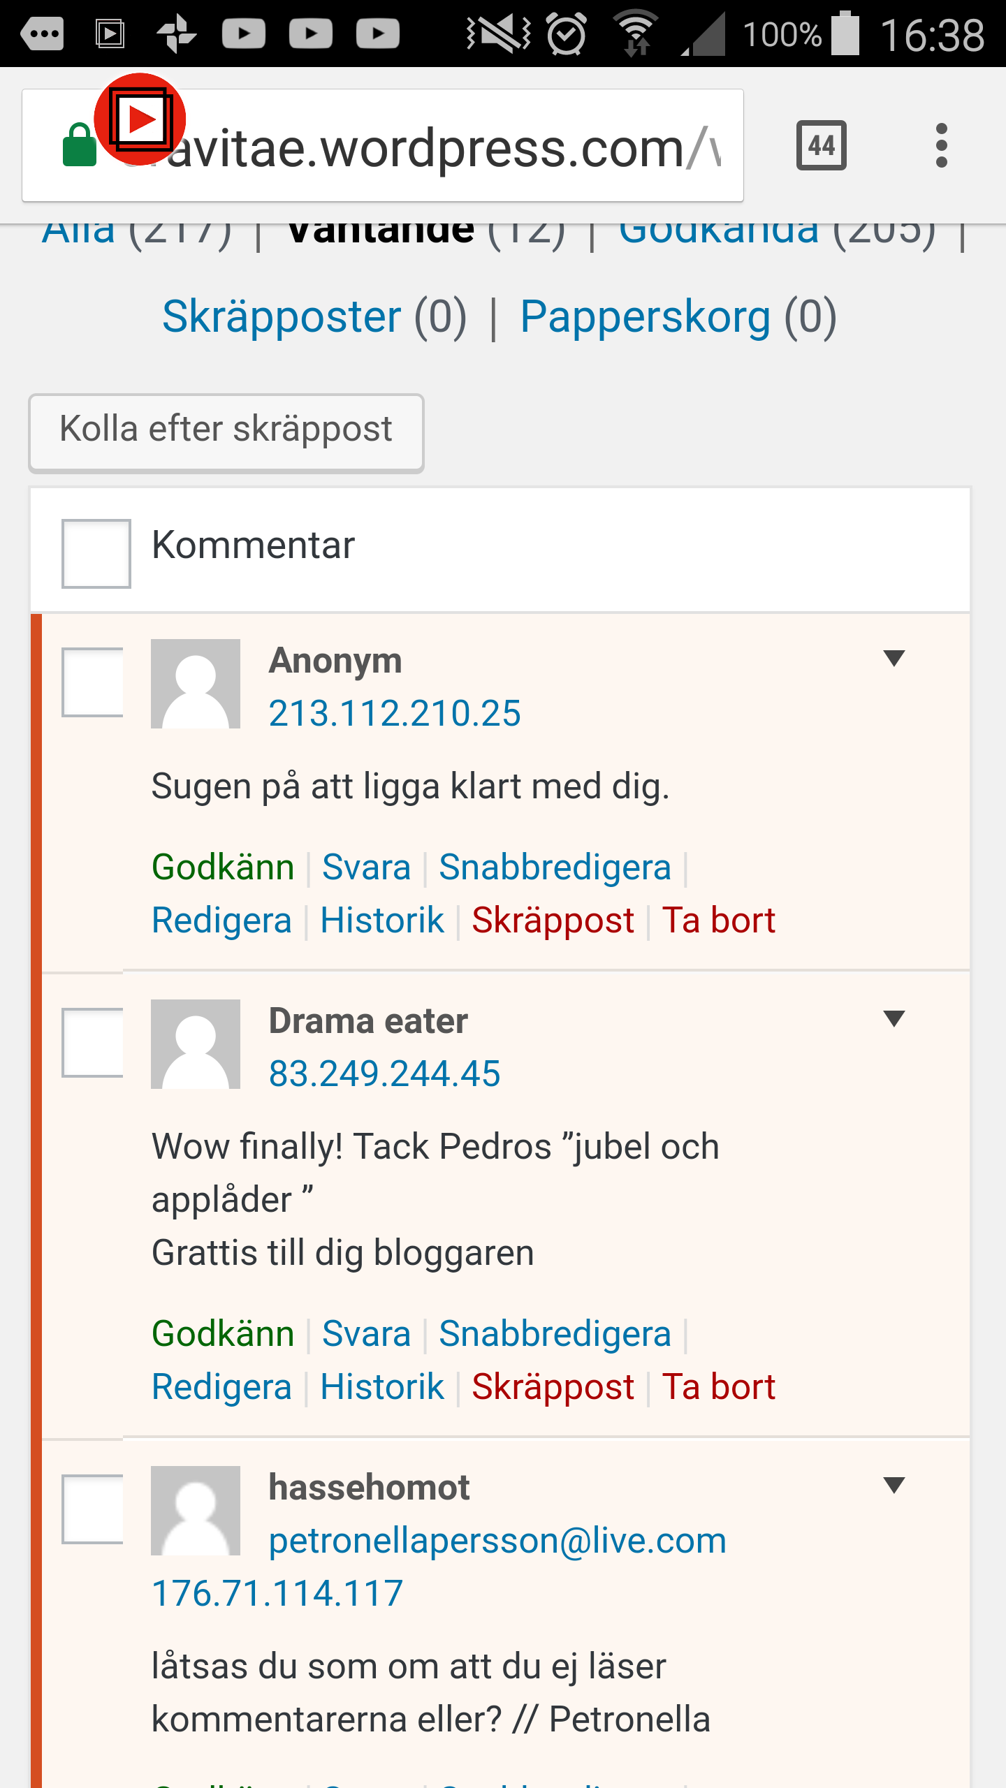
Task: Switch to the Papperskorg comment filter
Action: pos(646,316)
